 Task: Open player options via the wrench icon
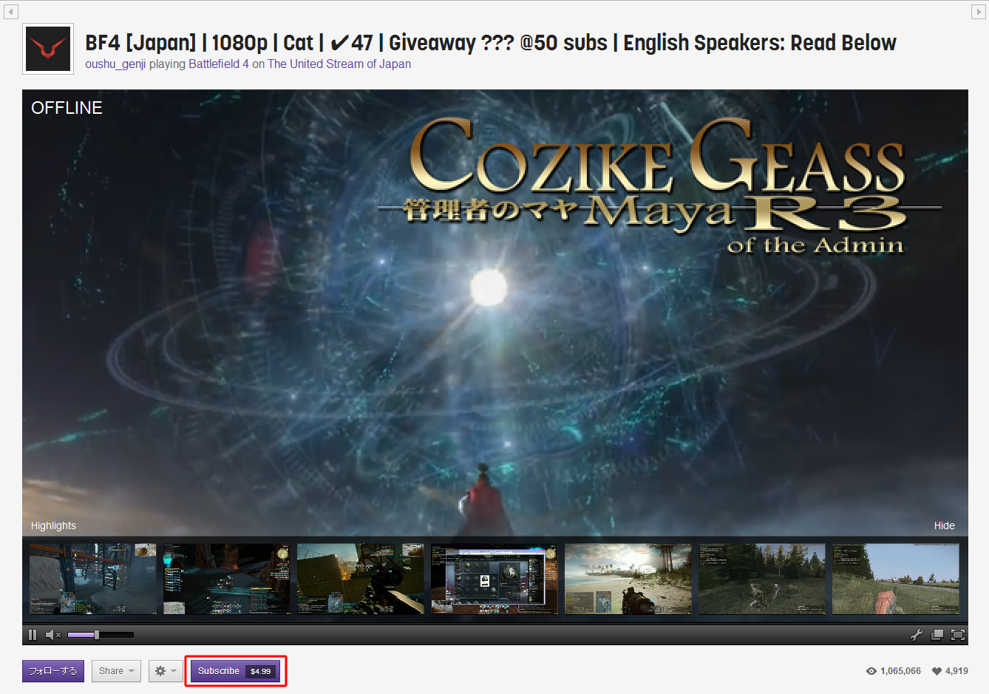pyautogui.click(x=917, y=635)
